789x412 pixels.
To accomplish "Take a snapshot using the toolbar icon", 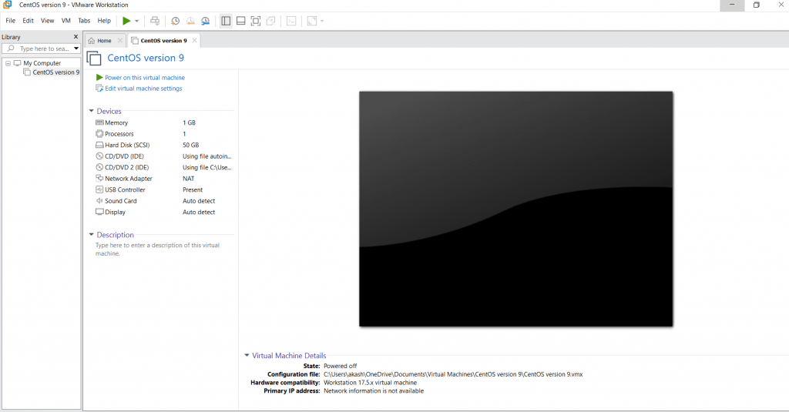I will click(x=175, y=21).
